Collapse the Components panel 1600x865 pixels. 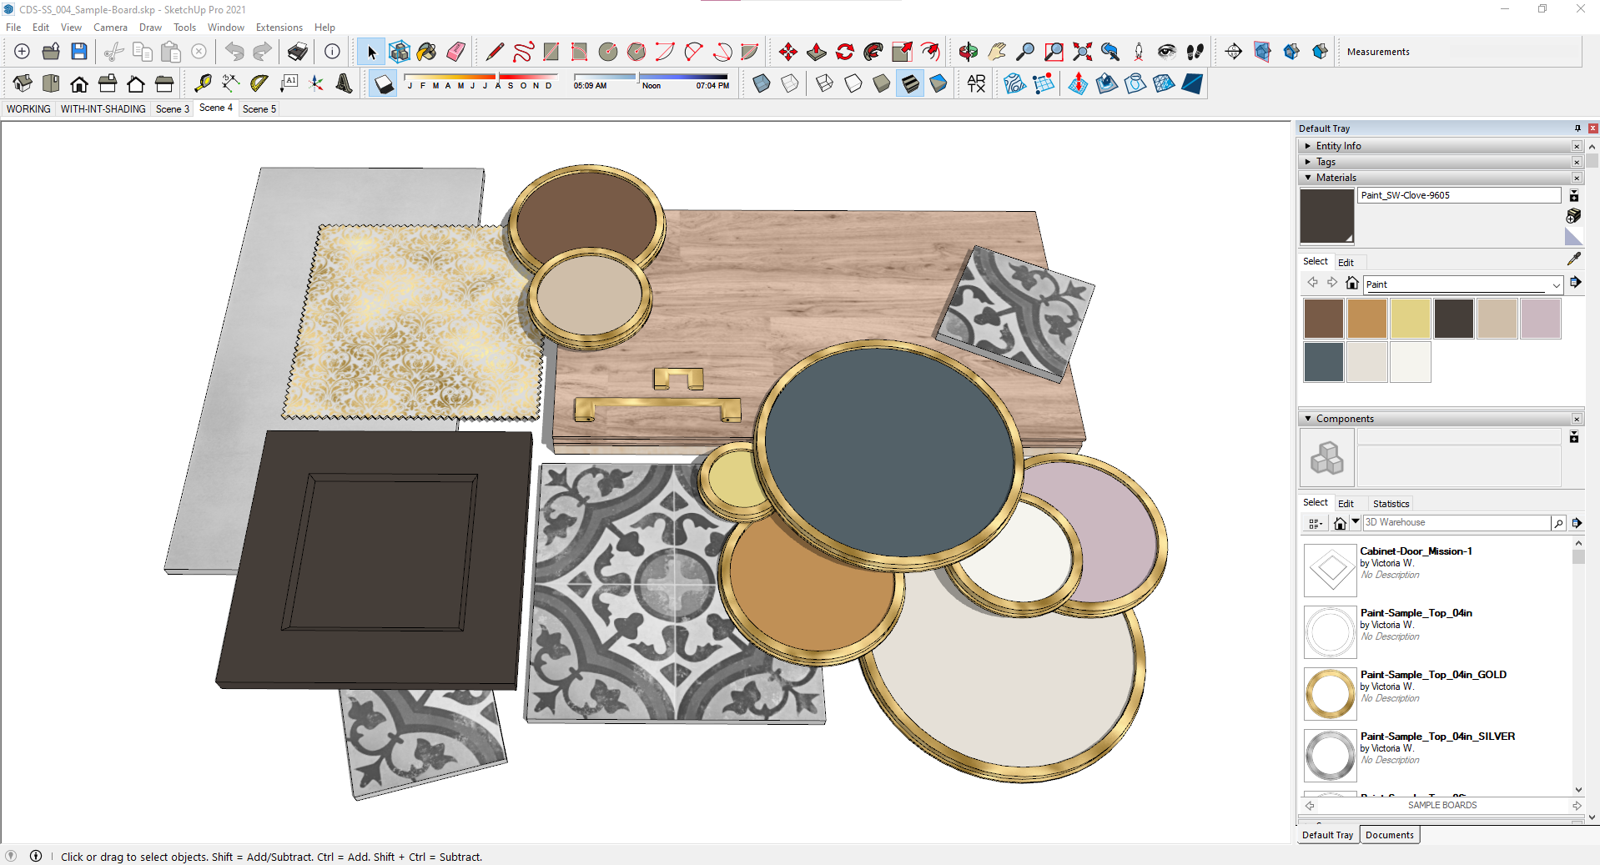[x=1307, y=418]
